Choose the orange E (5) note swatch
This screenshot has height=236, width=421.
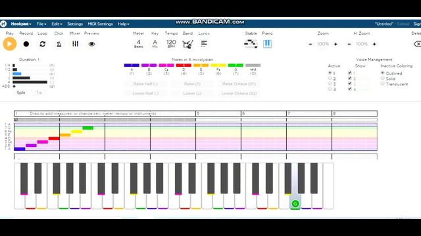(x=201, y=66)
